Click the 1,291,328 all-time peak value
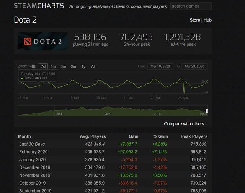Image resolution: width=245 pixels, height=193 pixels. tap(182, 37)
